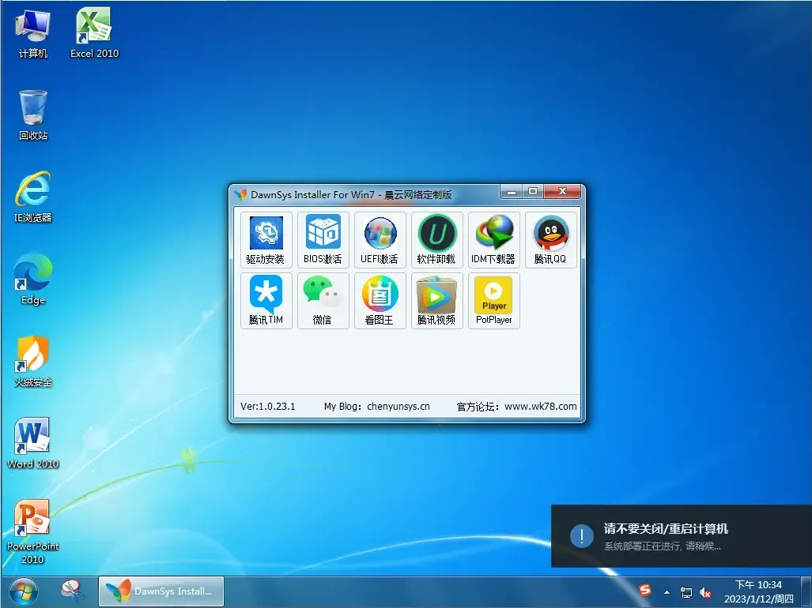The image size is (812, 608).
Task: Launch the 软件卸载 uninstaller icon
Action: pyautogui.click(x=436, y=239)
